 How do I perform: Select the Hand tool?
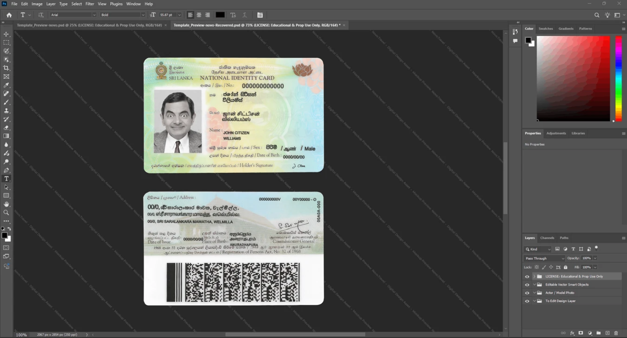[7, 204]
